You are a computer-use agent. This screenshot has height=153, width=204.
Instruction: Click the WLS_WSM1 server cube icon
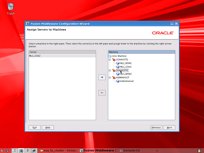pyautogui.click(x=118, y=63)
